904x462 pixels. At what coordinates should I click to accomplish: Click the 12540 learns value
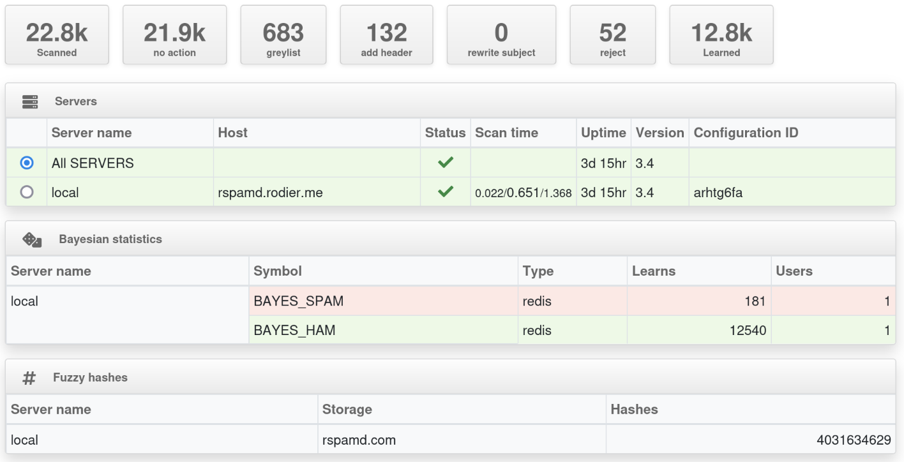[748, 331]
